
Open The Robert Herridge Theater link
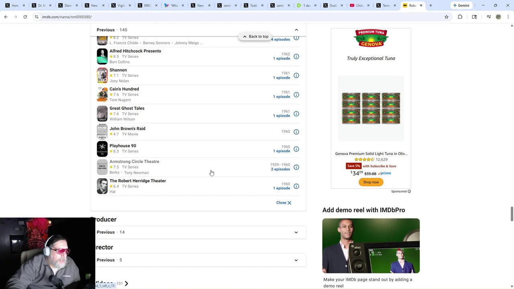[x=138, y=181]
